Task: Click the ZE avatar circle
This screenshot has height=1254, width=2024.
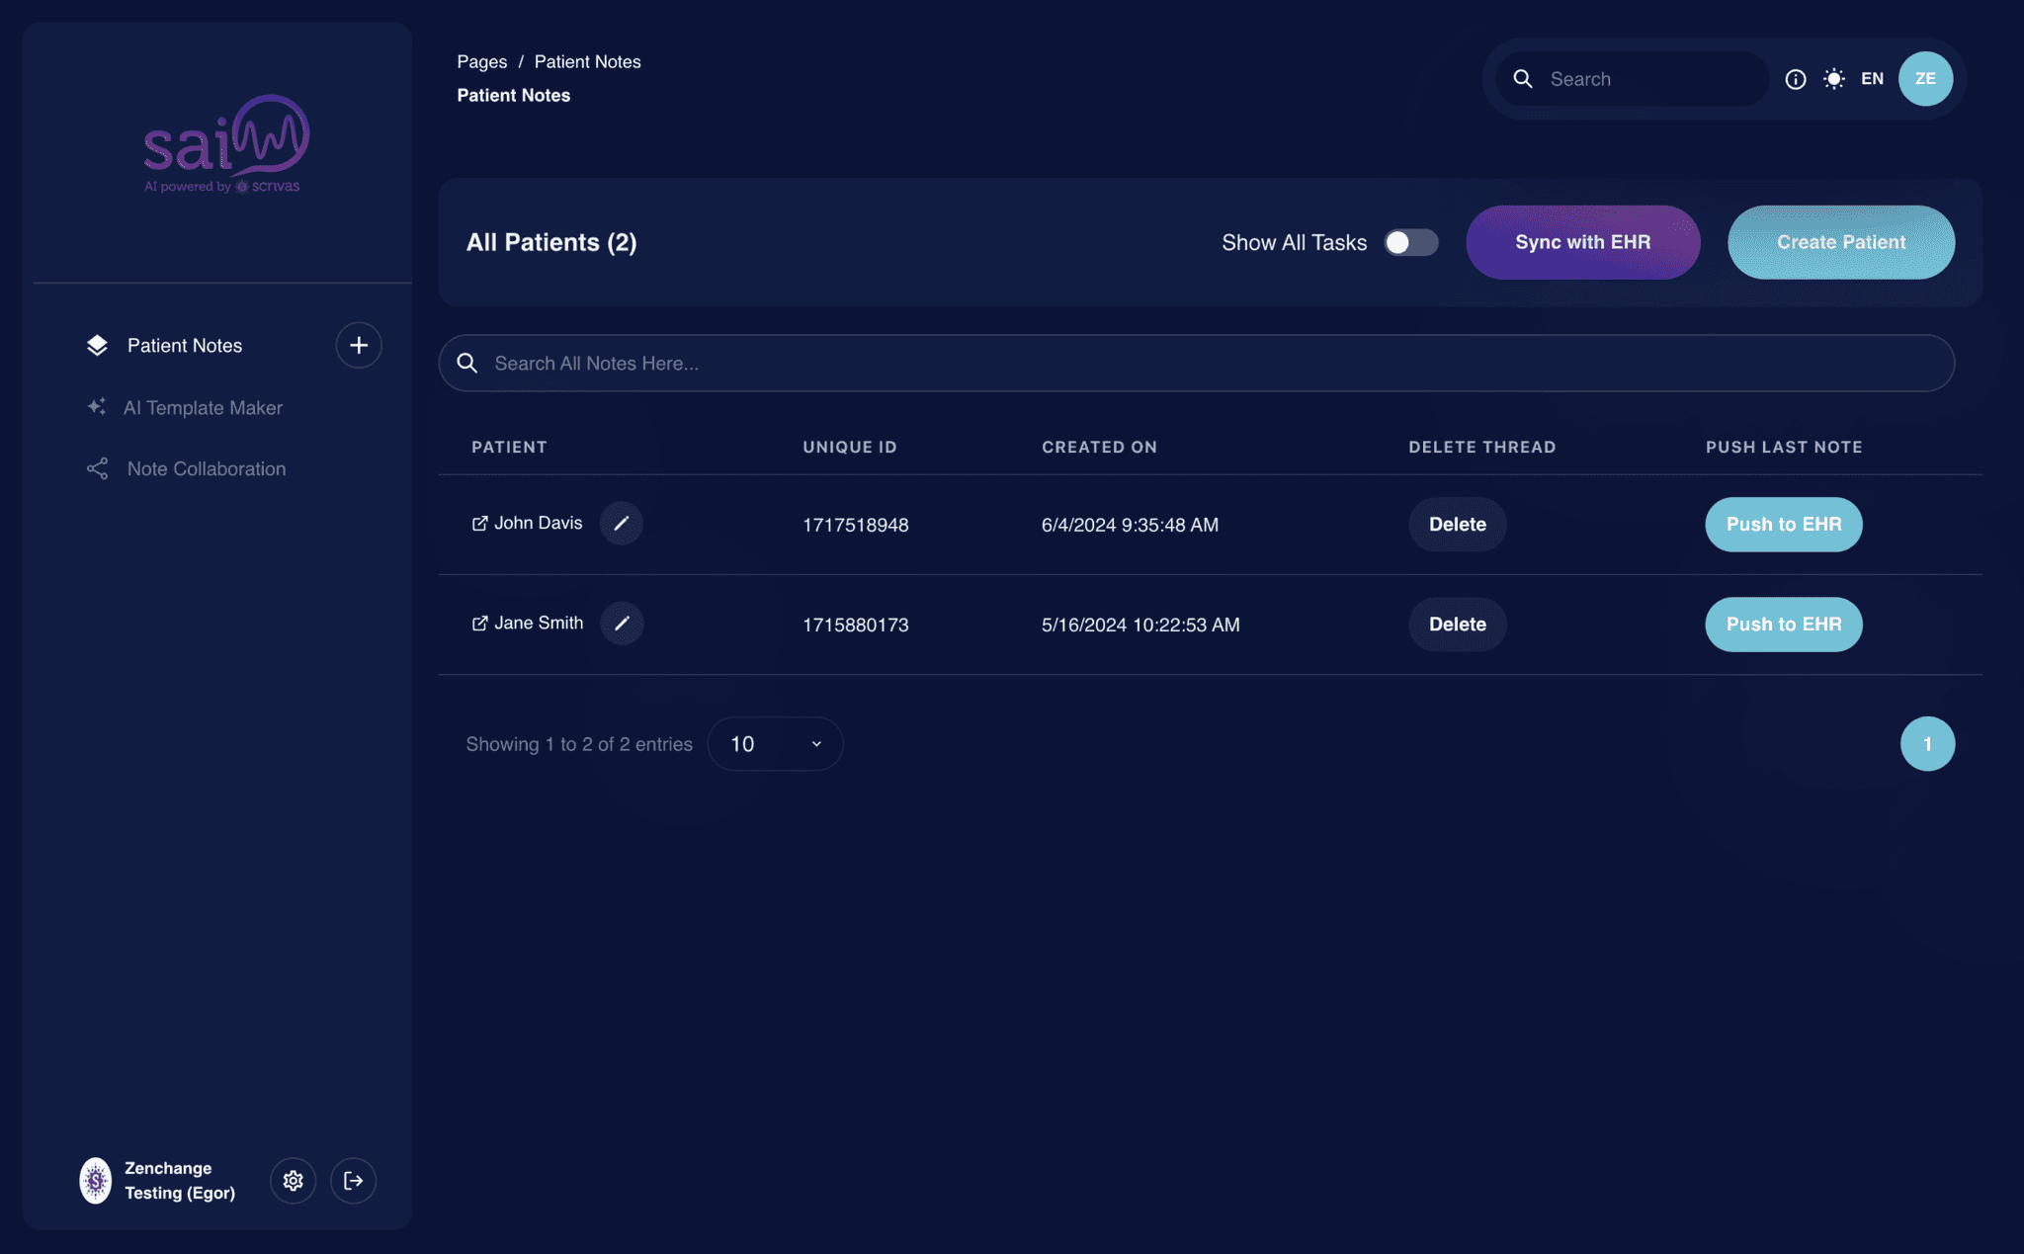Action: tap(1924, 78)
